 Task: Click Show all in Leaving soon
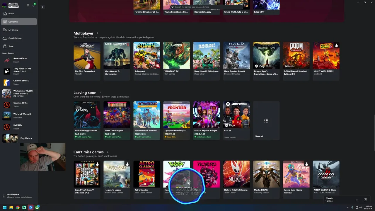(x=266, y=120)
